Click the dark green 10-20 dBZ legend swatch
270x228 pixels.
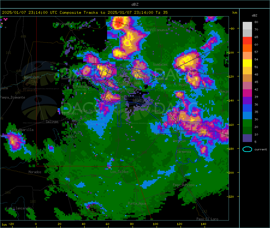(x=247, y=131)
